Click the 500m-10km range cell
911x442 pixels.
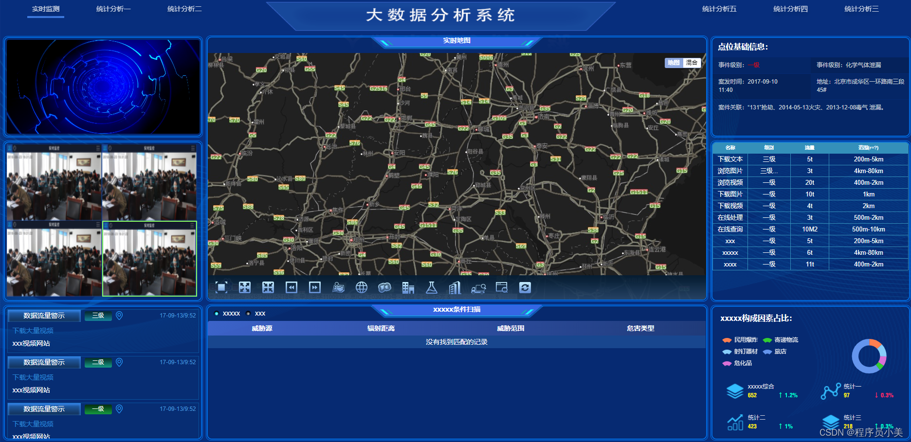(869, 229)
